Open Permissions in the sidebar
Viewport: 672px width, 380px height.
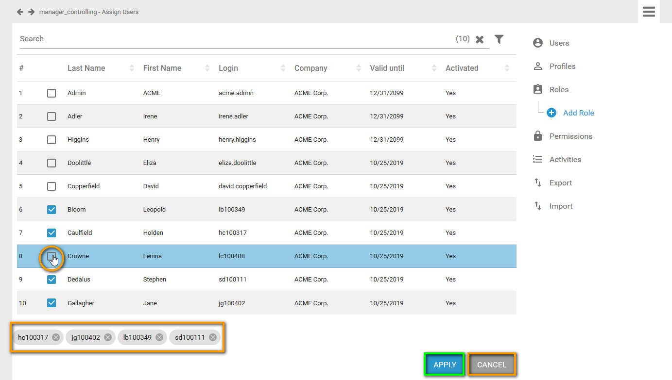570,136
